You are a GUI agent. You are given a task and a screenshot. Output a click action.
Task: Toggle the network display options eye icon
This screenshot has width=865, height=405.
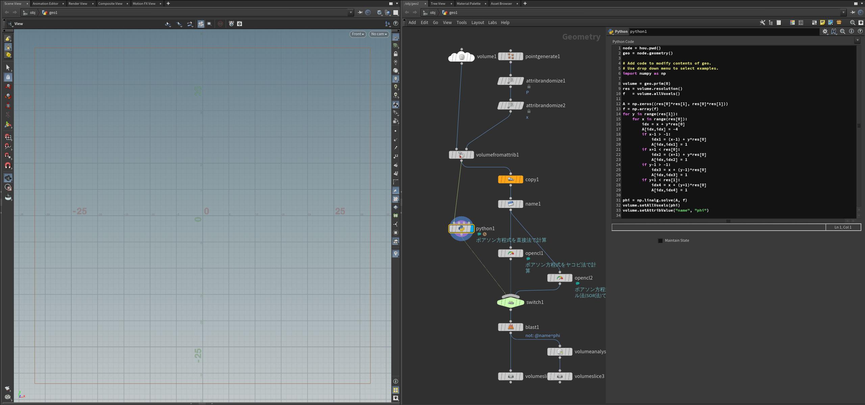(x=861, y=23)
